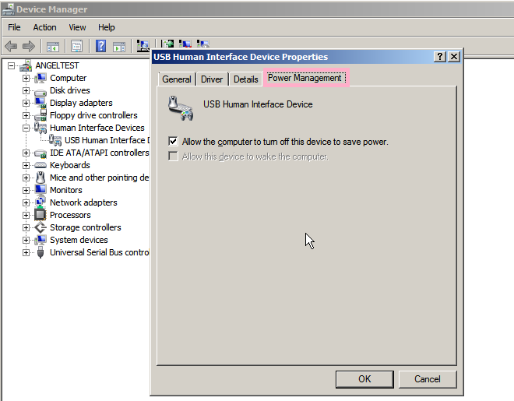Click the Processors chip icon
This screenshot has width=514, height=401.
pos(40,215)
